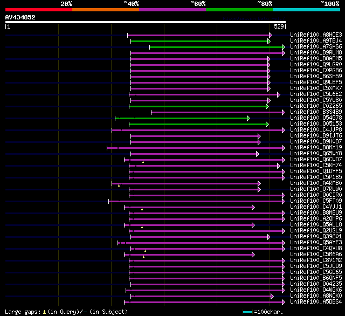Click the UniRef100_Q6CWD7 label
The height and width of the screenshot is (316, 345).
[x=316, y=159]
